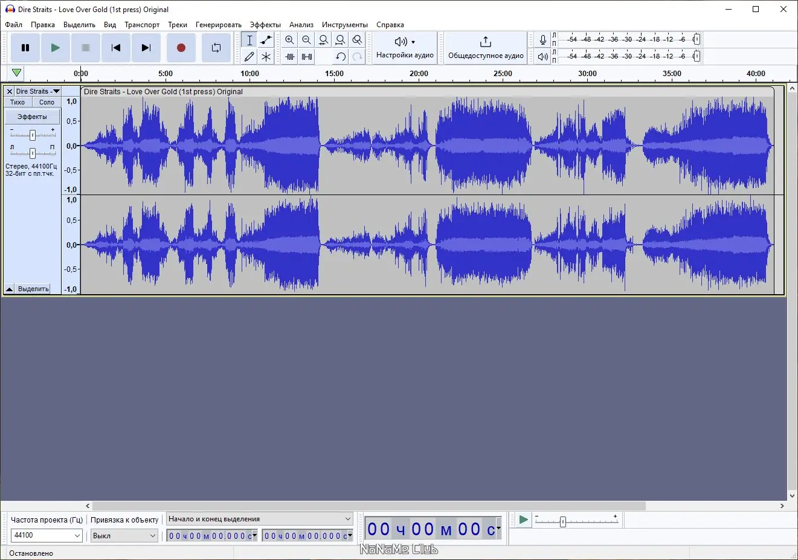Open the Справка menu
Image resolution: width=798 pixels, height=560 pixels.
[x=390, y=25]
